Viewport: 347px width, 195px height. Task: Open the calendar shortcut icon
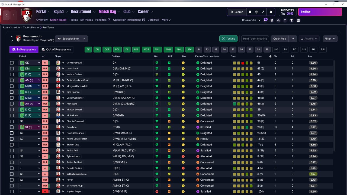pyautogui.click(x=298, y=20)
